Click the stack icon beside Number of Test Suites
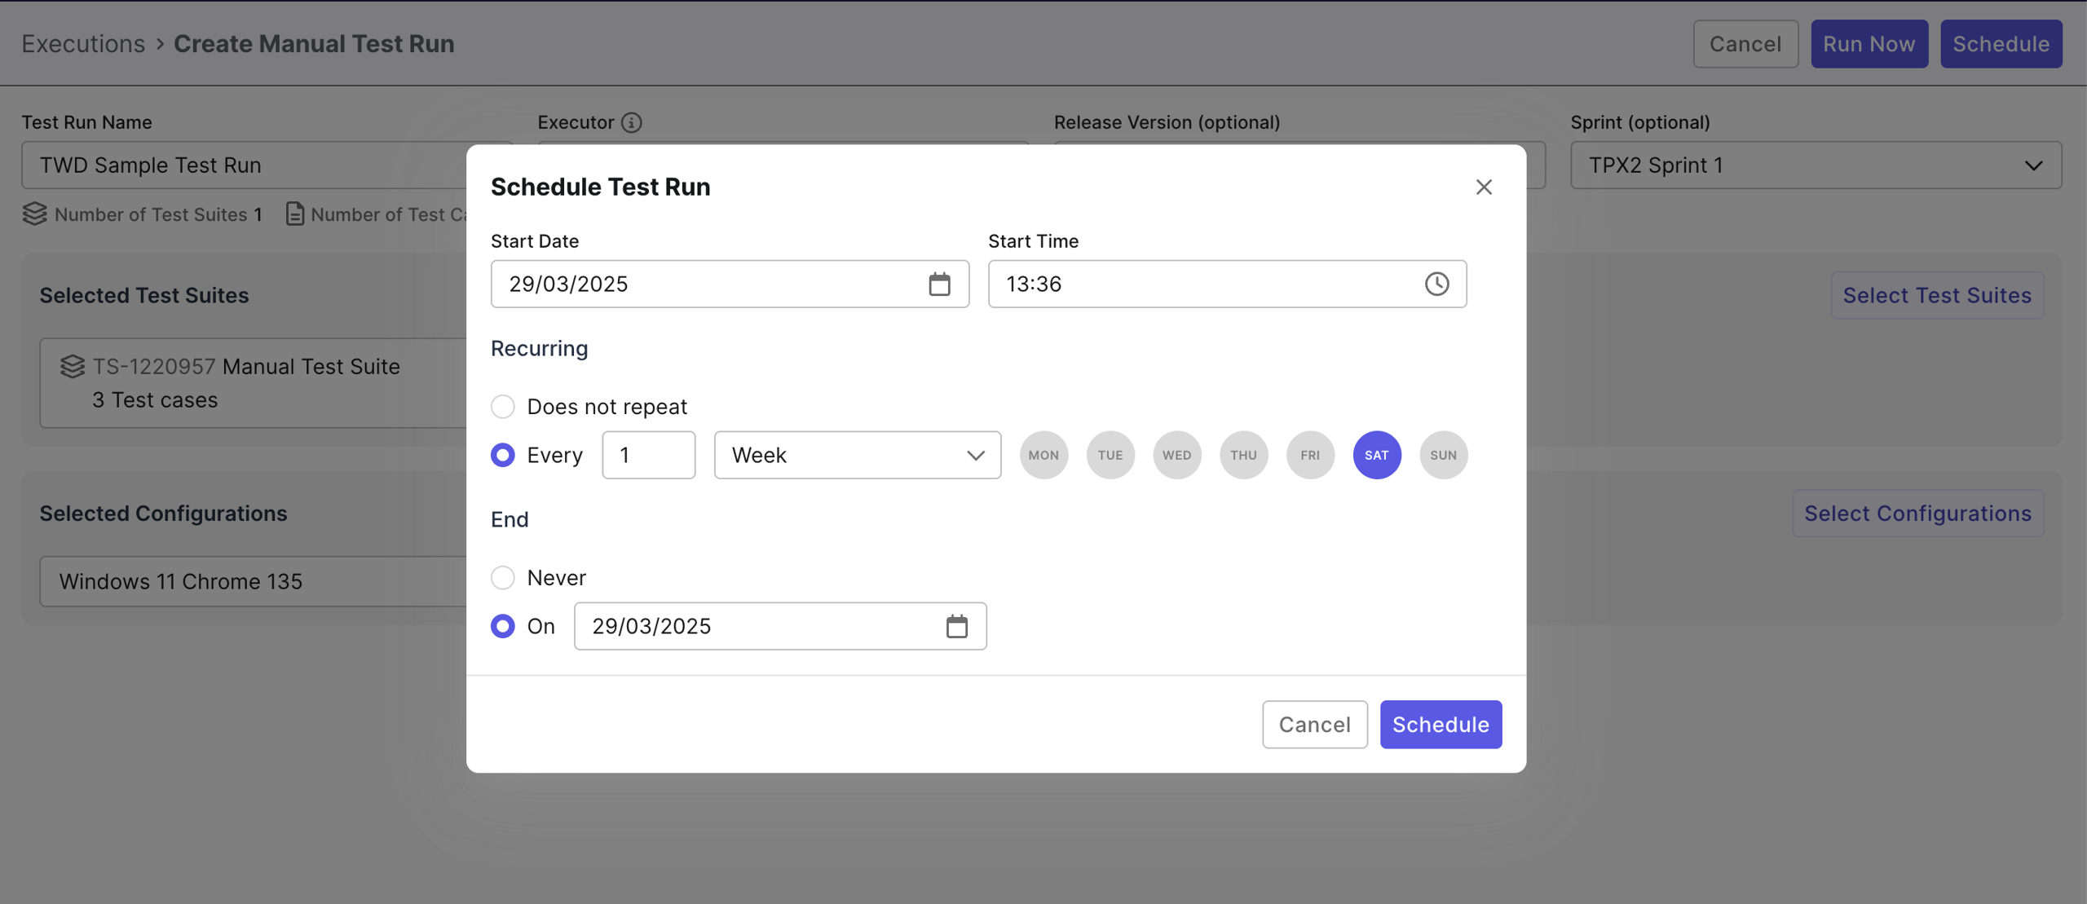Viewport: 2087px width, 904px height. [36, 214]
